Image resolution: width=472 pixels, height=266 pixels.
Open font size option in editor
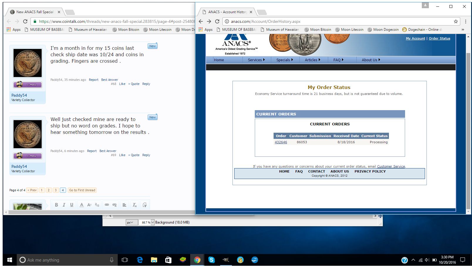tap(89, 205)
